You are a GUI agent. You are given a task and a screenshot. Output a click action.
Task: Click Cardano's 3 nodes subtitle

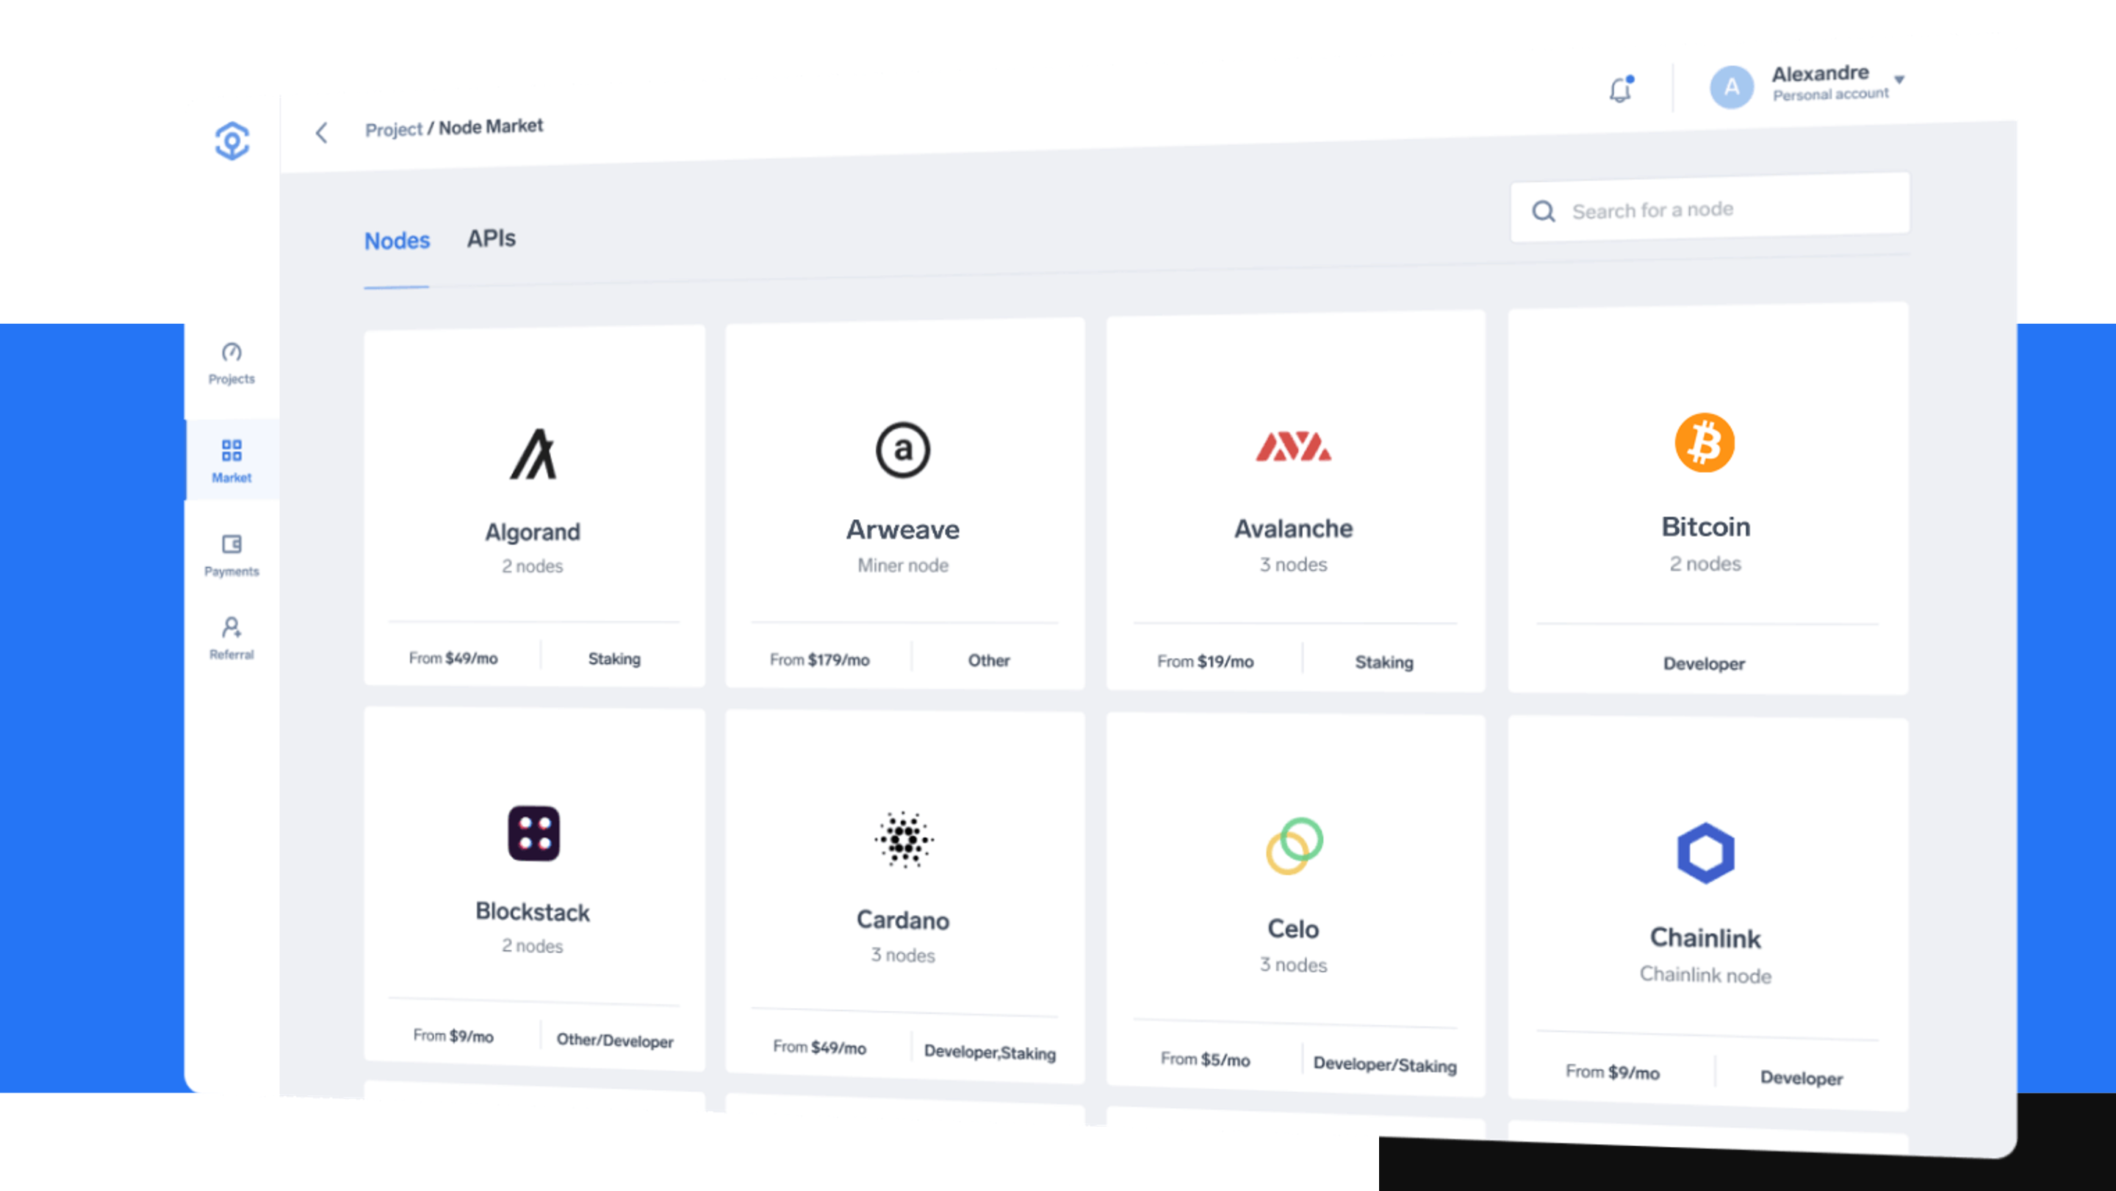click(x=903, y=955)
